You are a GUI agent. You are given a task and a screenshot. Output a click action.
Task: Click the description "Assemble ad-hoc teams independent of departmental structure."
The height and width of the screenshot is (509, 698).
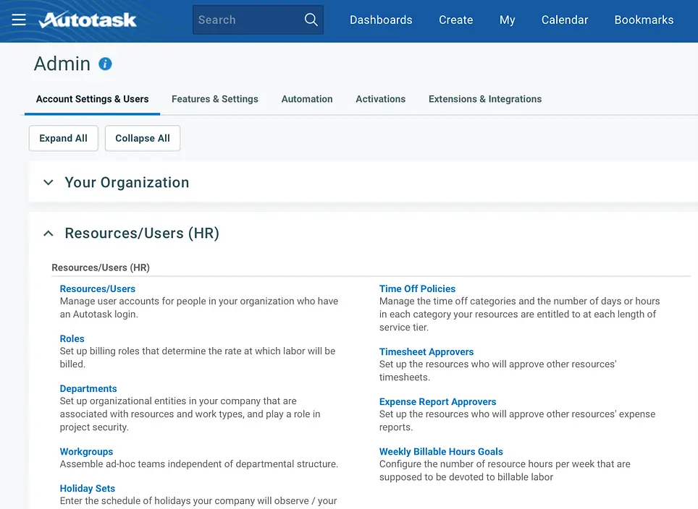pos(199,464)
